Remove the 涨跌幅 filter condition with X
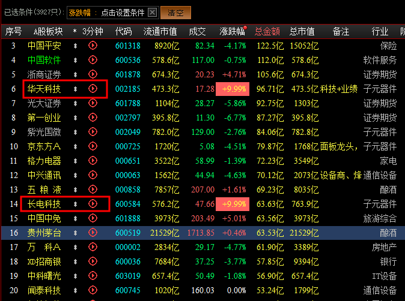 pos(153,13)
